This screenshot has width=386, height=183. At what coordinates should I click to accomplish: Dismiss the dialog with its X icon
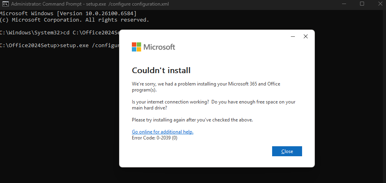coord(306,36)
